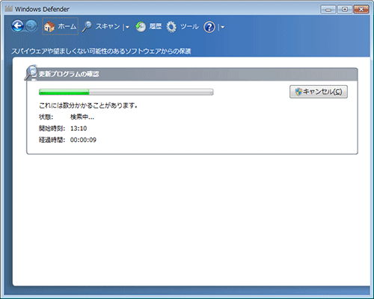
Task: Maximize the Windows Defender window
Action: [x=345, y=10]
